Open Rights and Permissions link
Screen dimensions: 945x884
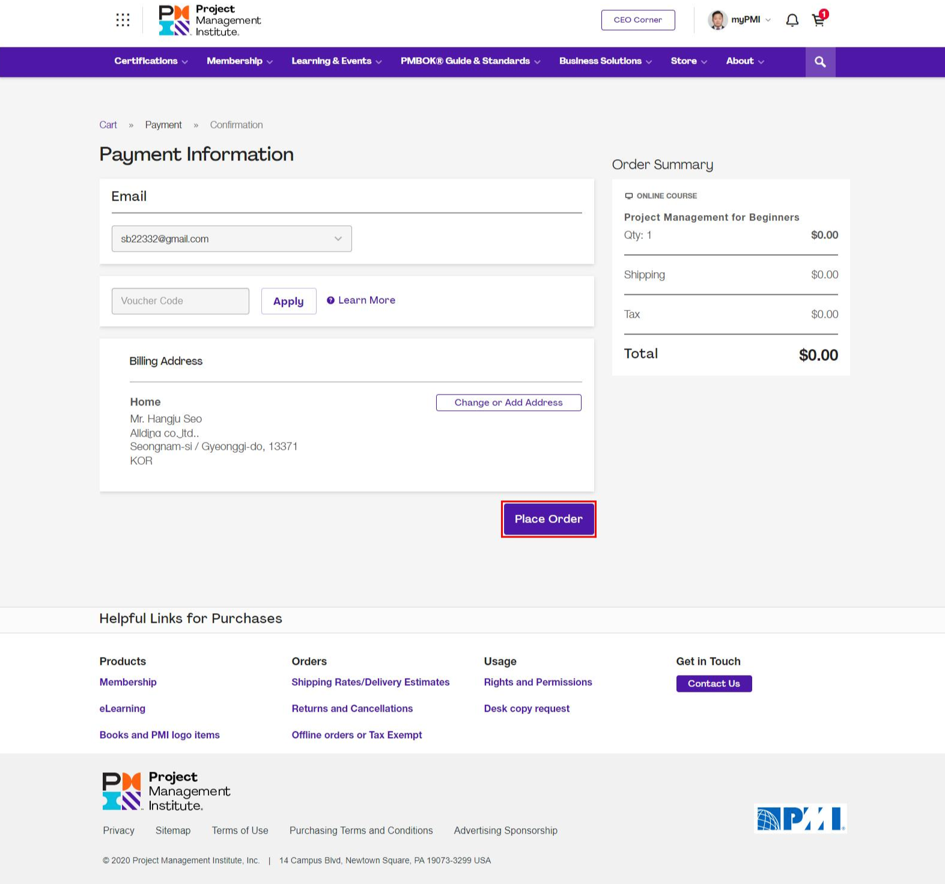538,682
